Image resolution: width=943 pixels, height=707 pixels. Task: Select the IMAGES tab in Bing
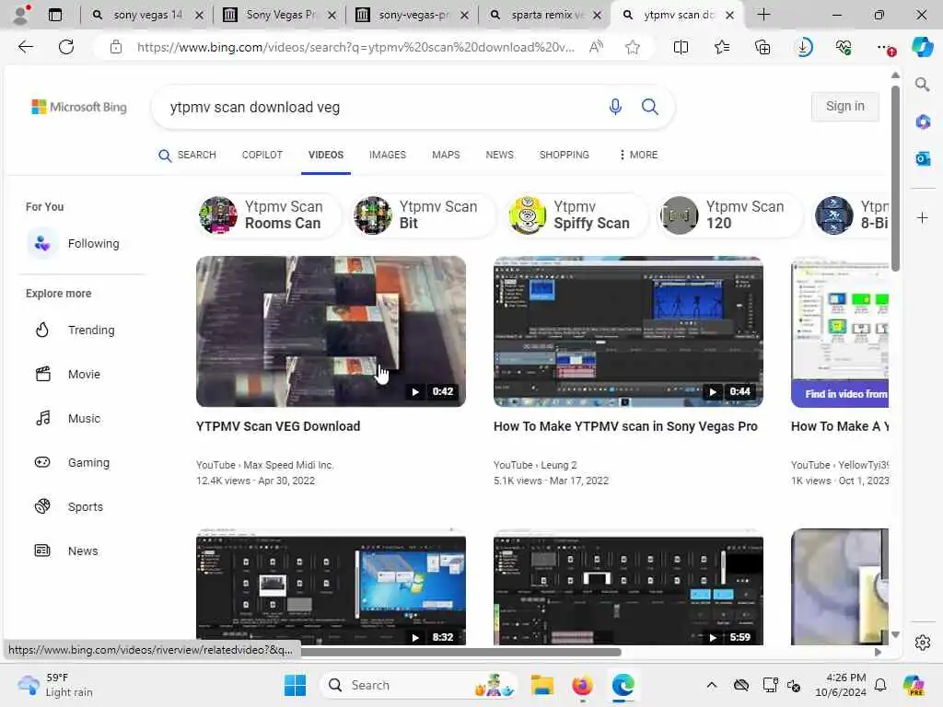click(x=388, y=155)
